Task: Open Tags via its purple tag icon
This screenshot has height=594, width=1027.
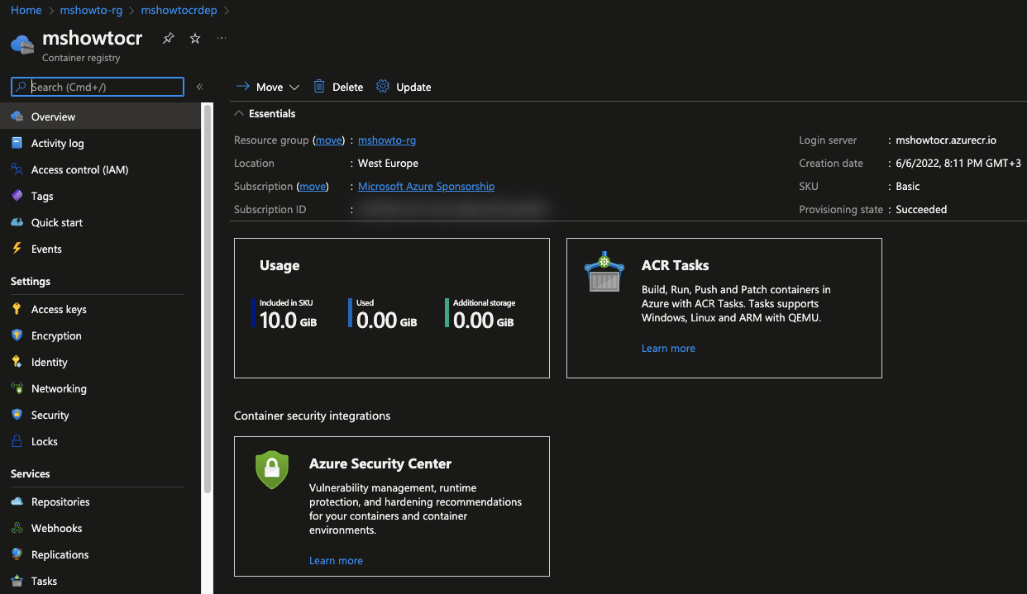Action: (17, 196)
